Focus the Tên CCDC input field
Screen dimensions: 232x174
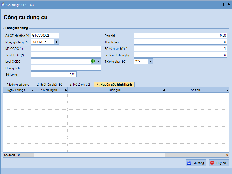[66, 55]
